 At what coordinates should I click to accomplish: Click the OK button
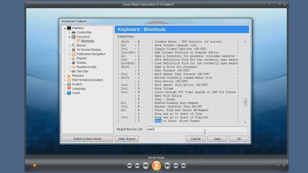pyautogui.click(x=239, y=139)
